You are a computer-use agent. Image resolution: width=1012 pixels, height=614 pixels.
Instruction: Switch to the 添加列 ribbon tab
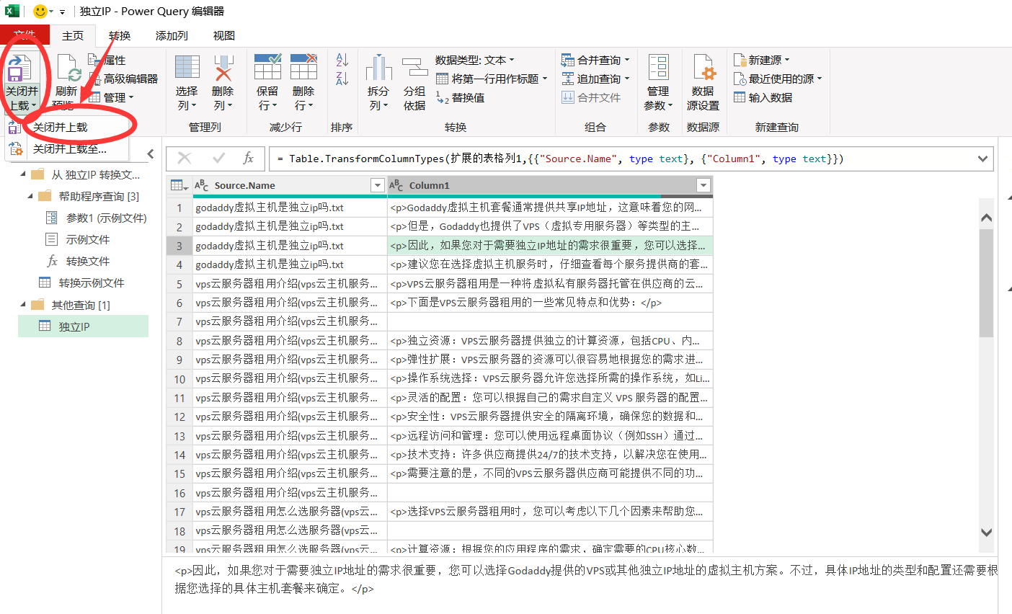click(172, 35)
